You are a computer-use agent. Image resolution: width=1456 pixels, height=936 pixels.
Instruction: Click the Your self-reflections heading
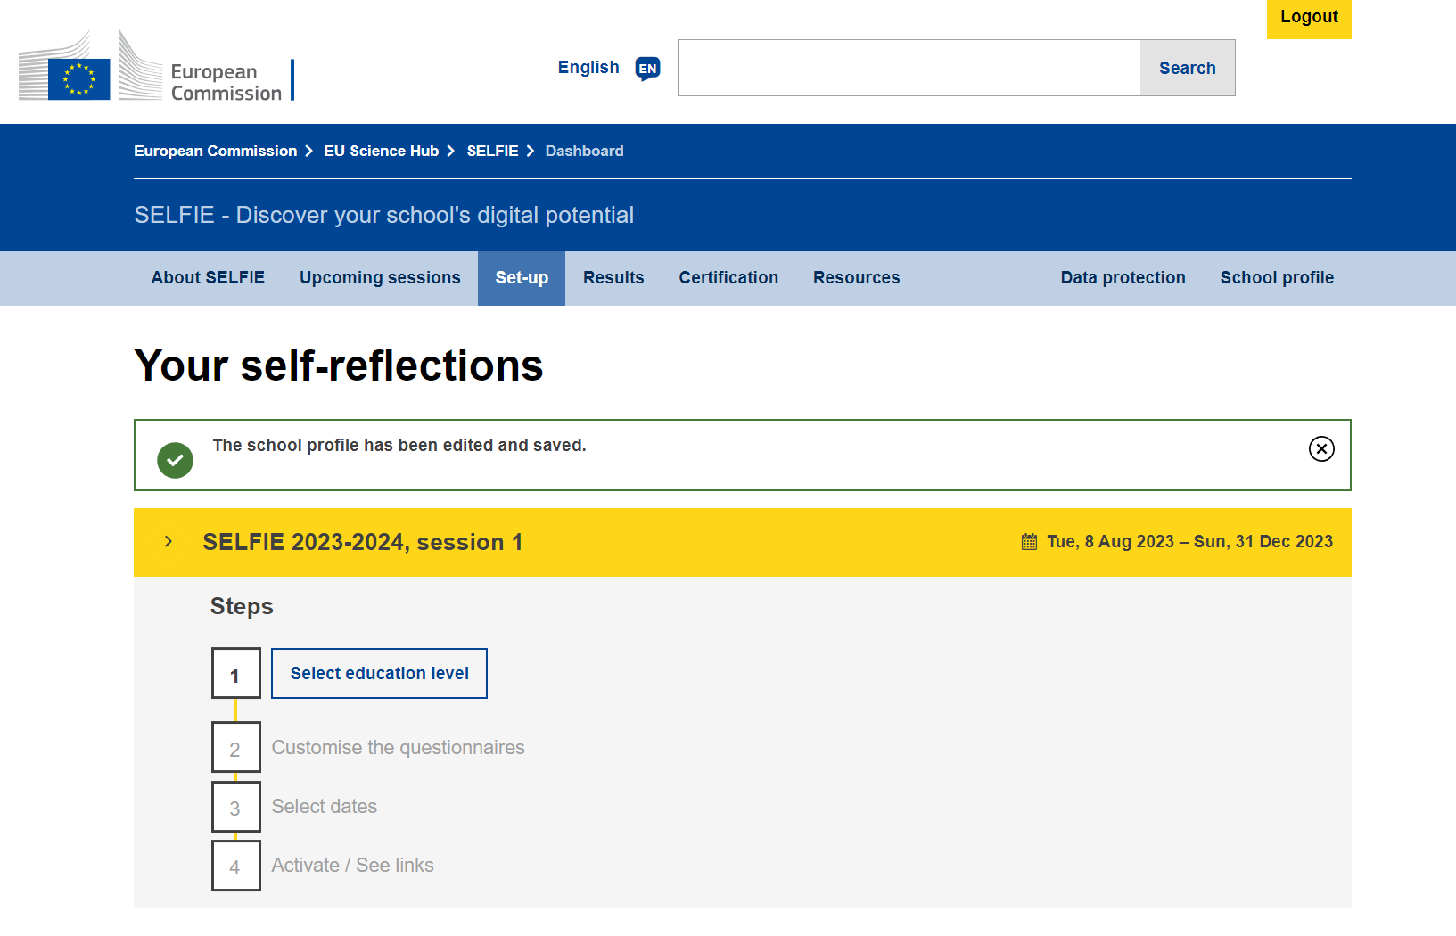point(339,365)
